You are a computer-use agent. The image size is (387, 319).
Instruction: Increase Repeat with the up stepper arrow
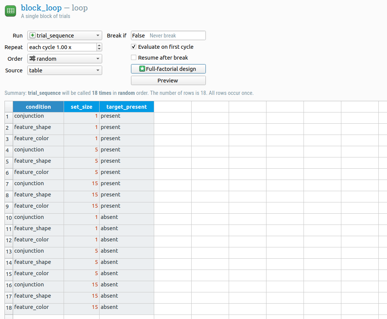pyautogui.click(x=99, y=45)
